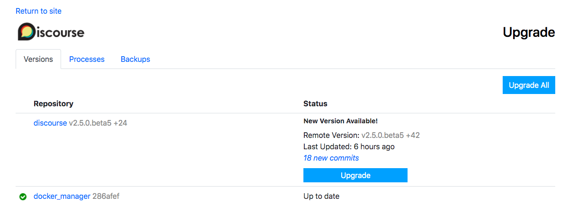Click the Upgrade button for discourse

point(355,175)
